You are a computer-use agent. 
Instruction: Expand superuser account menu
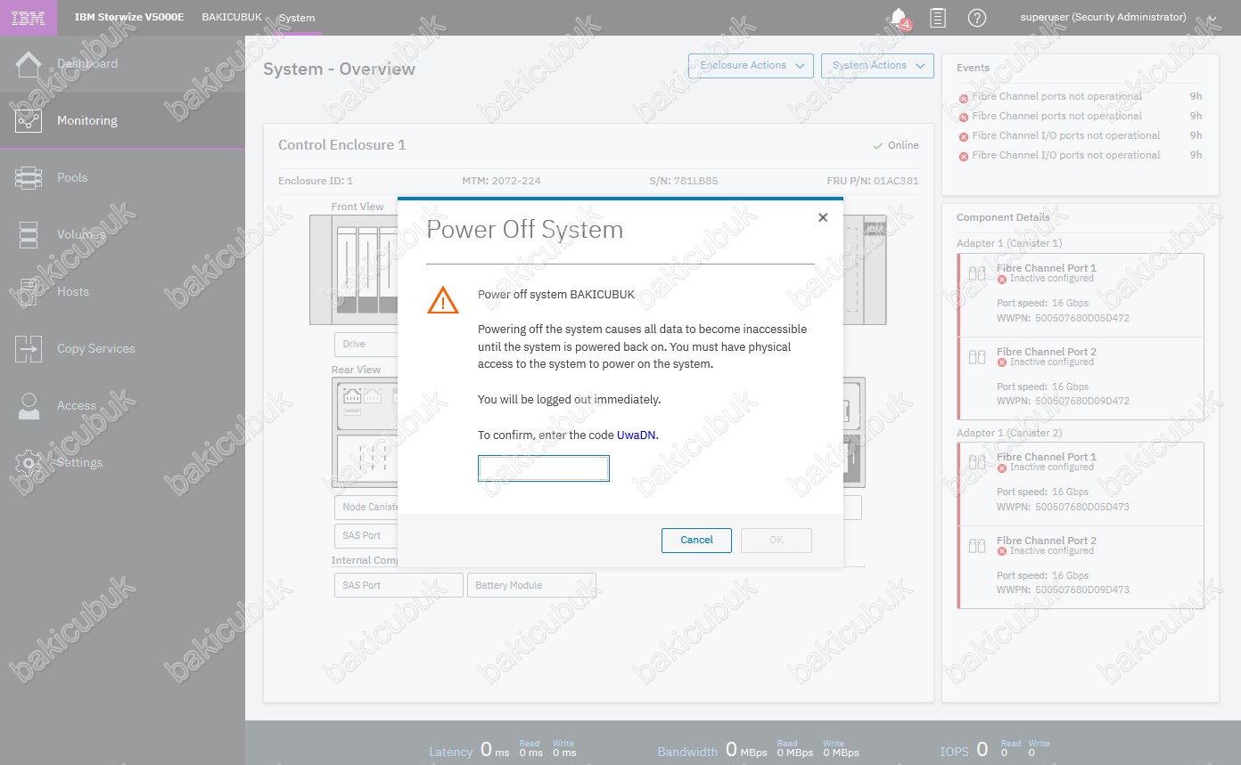click(x=1212, y=18)
